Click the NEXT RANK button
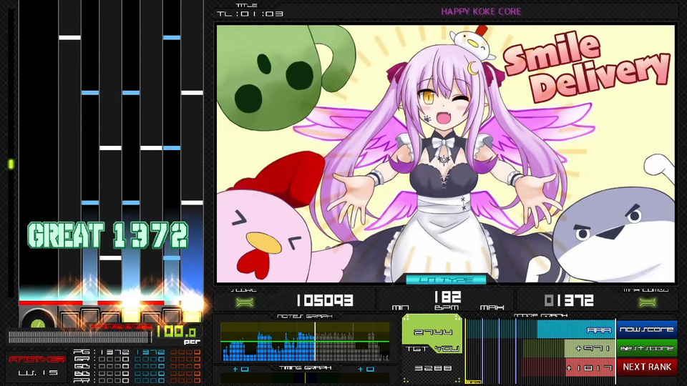The image size is (687, 386). pos(647,367)
